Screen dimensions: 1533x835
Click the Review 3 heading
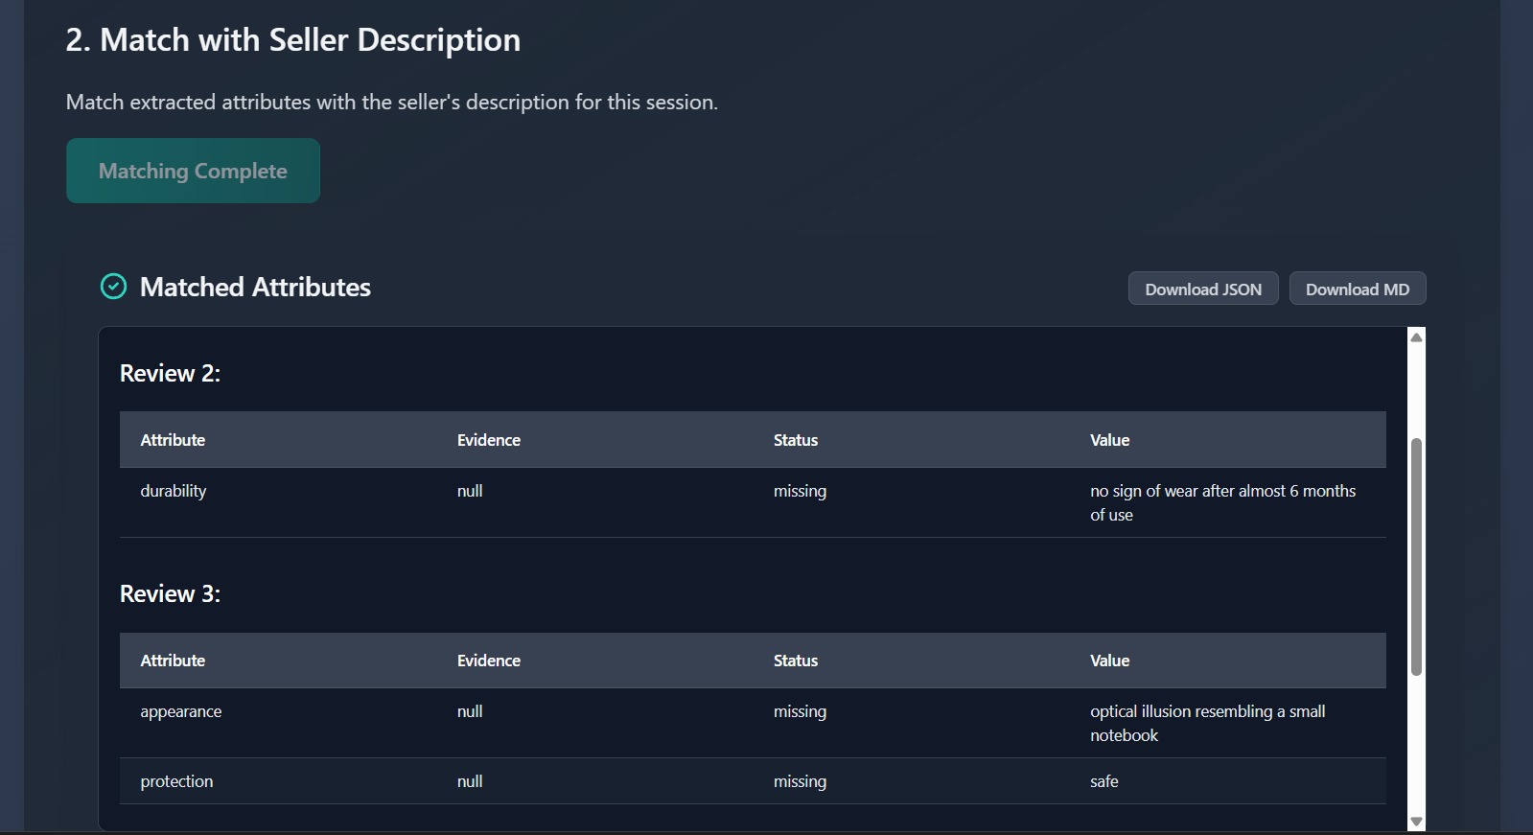[170, 594]
